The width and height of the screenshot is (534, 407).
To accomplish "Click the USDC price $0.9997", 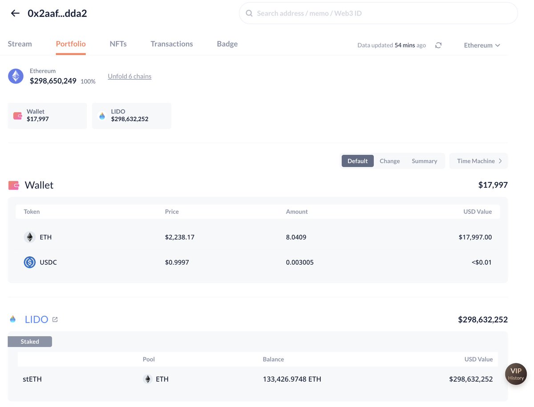I will point(177,262).
